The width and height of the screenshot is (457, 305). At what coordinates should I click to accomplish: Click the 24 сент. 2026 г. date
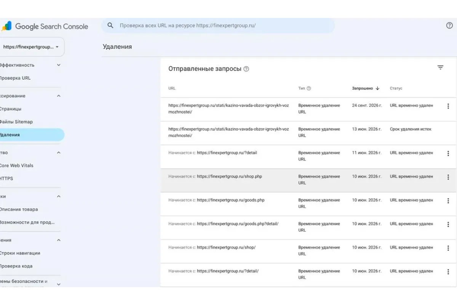pos(367,106)
